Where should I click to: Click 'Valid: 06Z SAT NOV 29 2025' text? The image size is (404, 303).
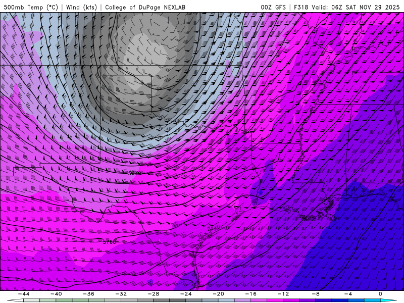coord(356,7)
